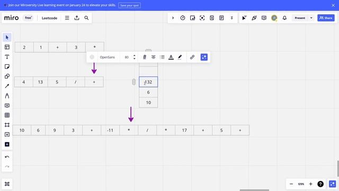Click the vertical scrollbar thumb
The width and height of the screenshot is (339, 191).
[x=338, y=169]
